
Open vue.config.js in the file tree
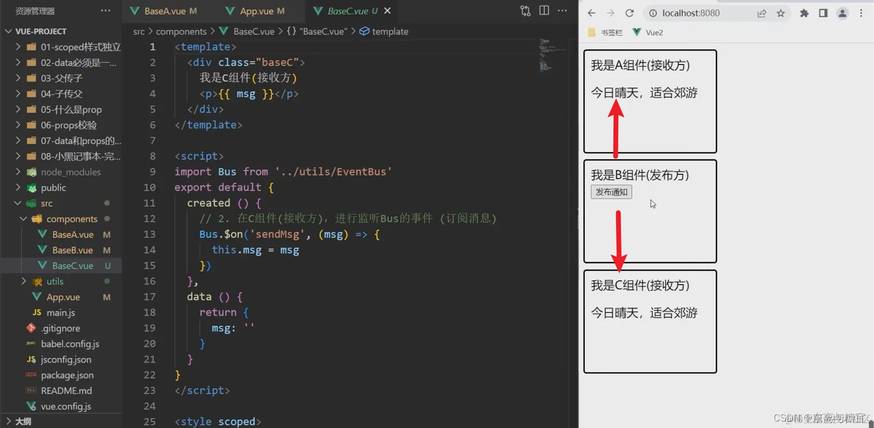pos(61,406)
